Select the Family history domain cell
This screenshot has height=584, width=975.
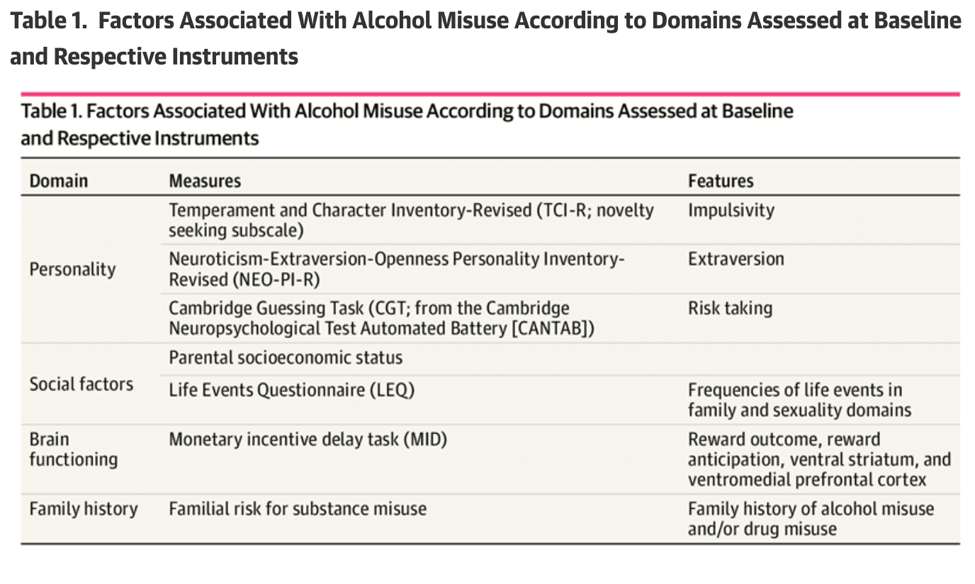(83, 509)
